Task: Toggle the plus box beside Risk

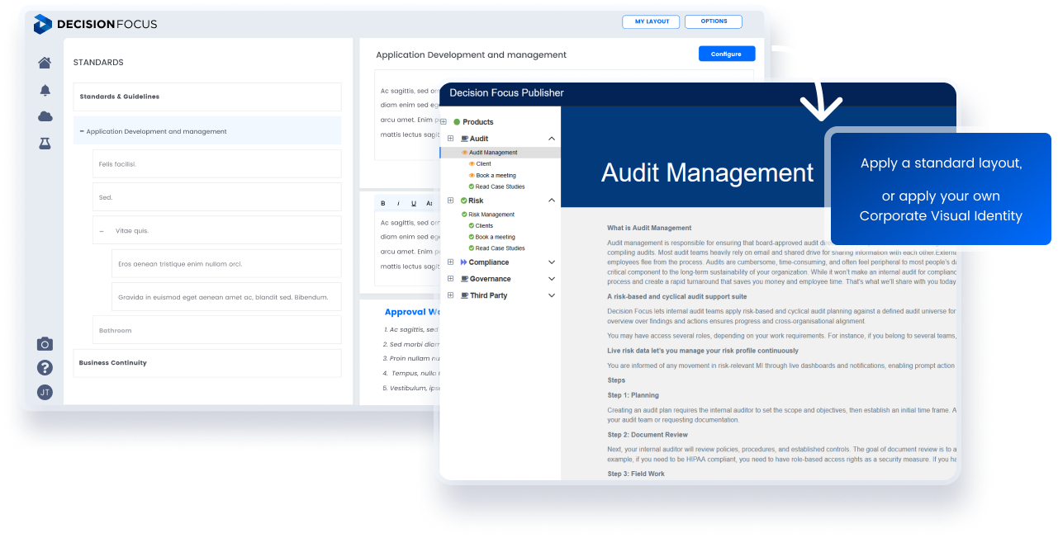Action: coord(450,201)
